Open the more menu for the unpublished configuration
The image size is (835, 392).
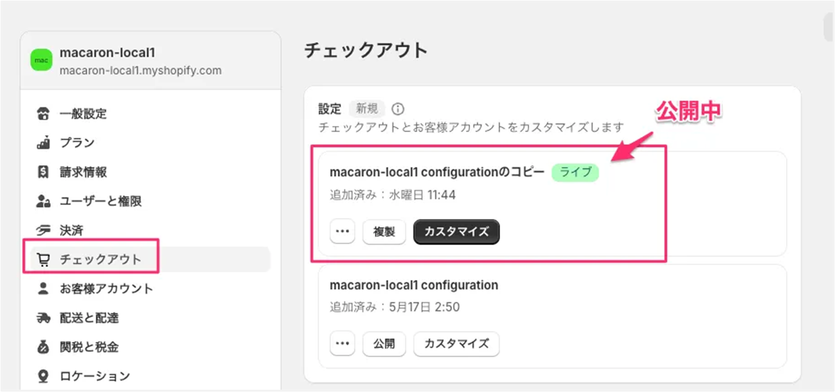coord(342,344)
